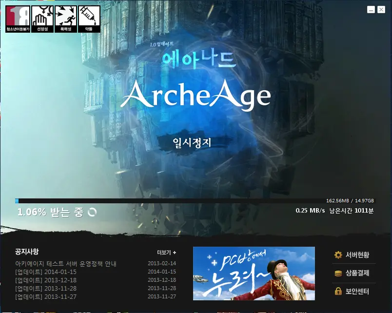This screenshot has width=392, height=313.
Task: Click the loading spinner icon
Action: click(x=92, y=212)
